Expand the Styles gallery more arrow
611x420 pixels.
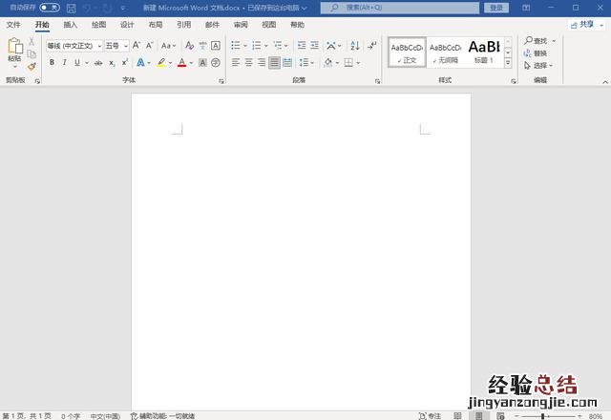click(x=508, y=64)
